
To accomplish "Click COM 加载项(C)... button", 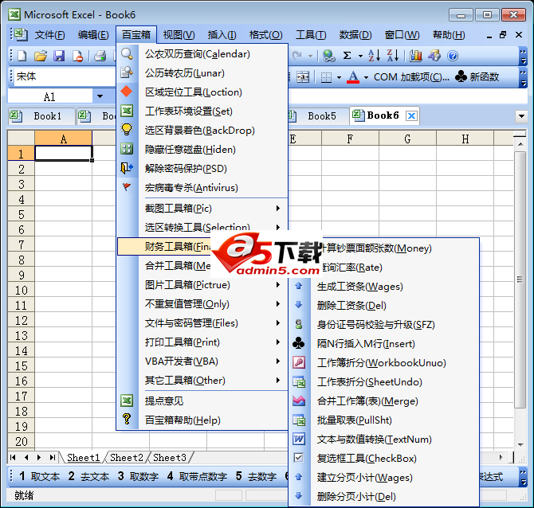I will [x=411, y=77].
